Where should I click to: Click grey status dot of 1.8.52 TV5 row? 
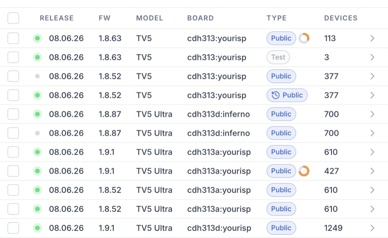[38, 76]
